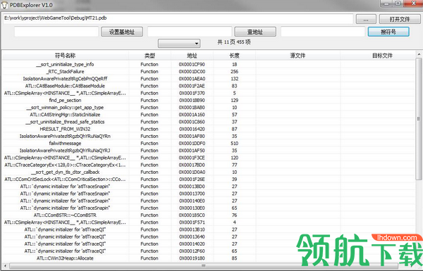Sort by the 地址 column header

coord(192,56)
